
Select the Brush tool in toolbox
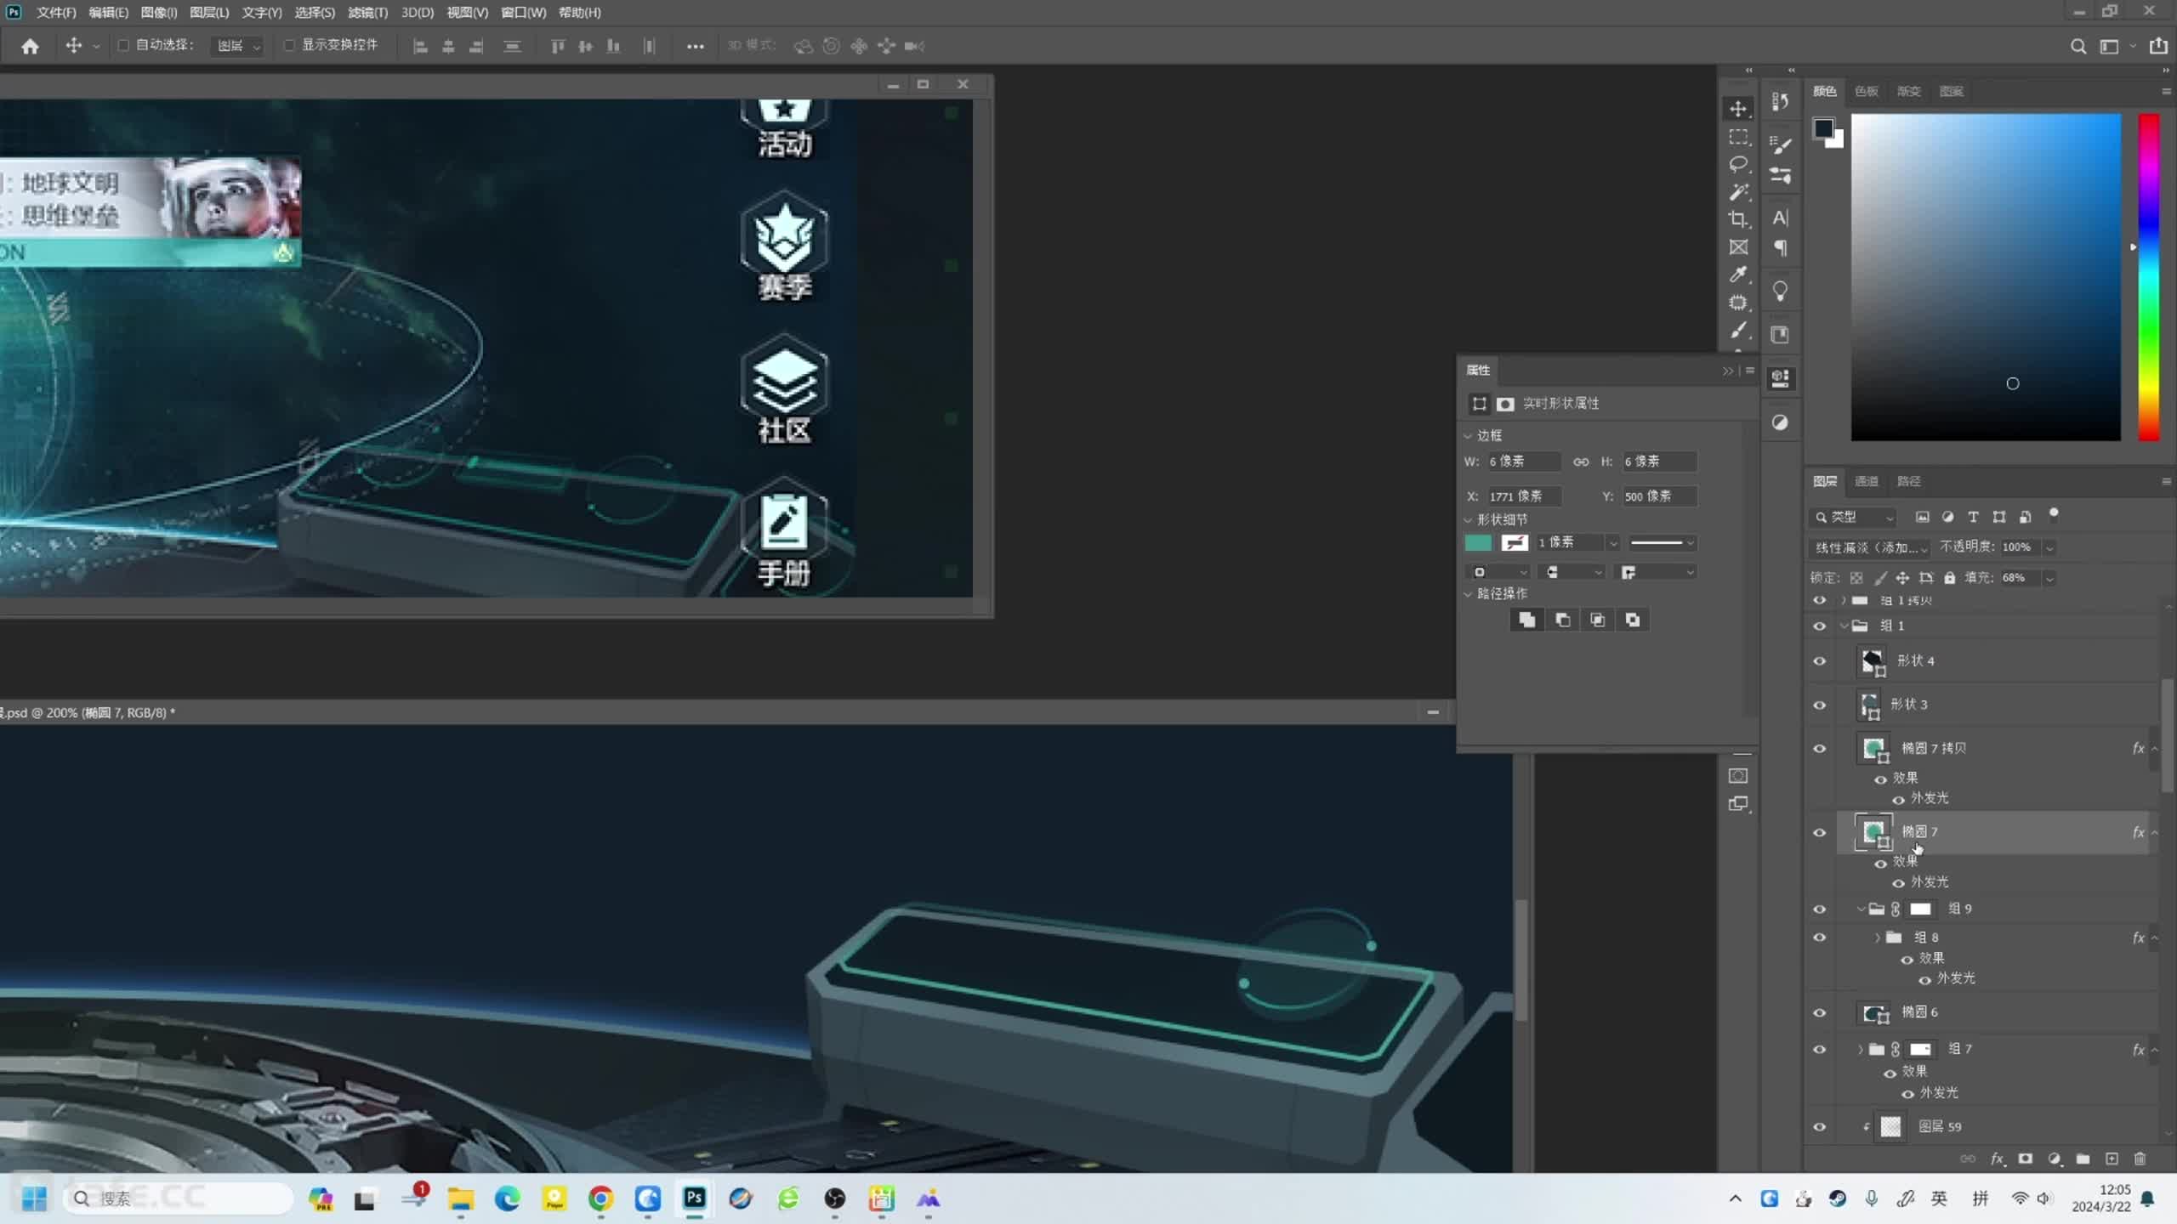(x=1738, y=331)
